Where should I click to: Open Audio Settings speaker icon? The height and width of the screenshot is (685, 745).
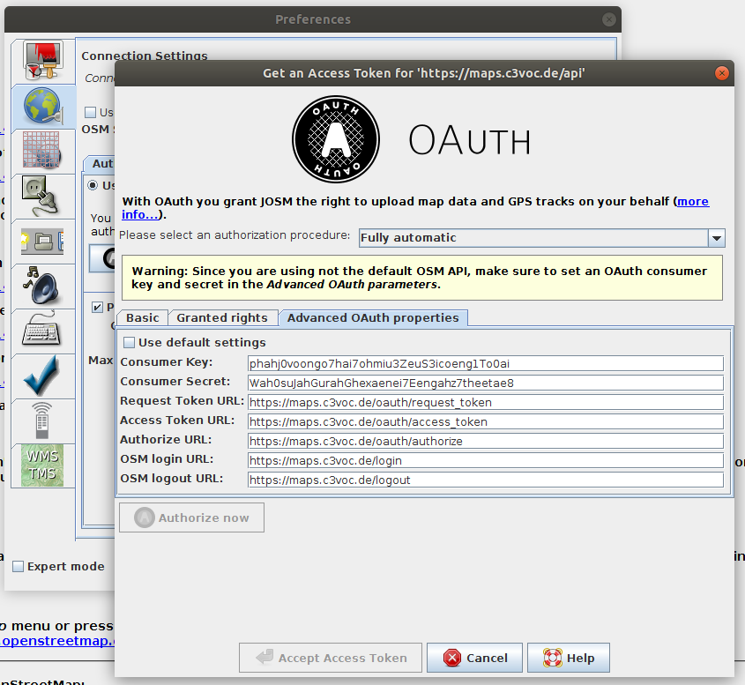tap(42, 287)
